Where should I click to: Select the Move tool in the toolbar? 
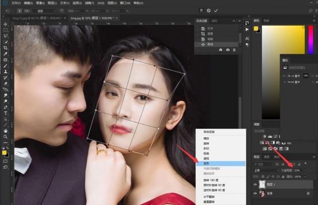(x=5, y=24)
